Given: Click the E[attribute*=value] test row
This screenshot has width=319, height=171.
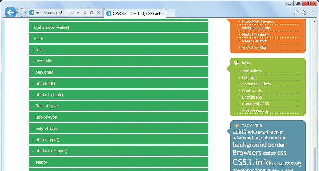Looking at the screenshot, I should tap(119, 27).
